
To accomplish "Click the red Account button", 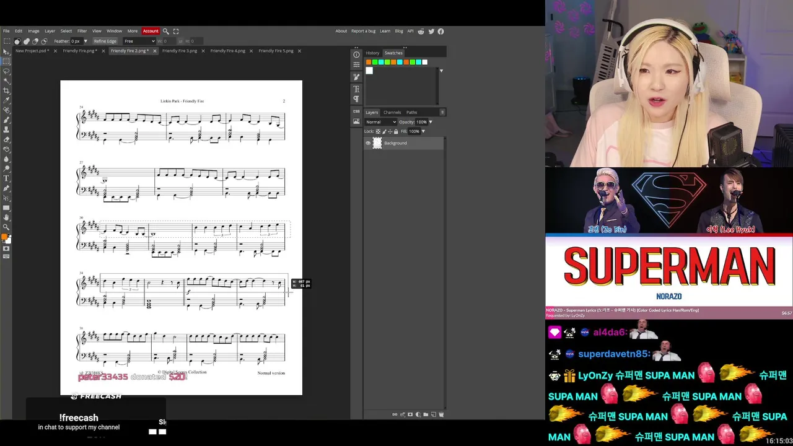I will tap(151, 31).
